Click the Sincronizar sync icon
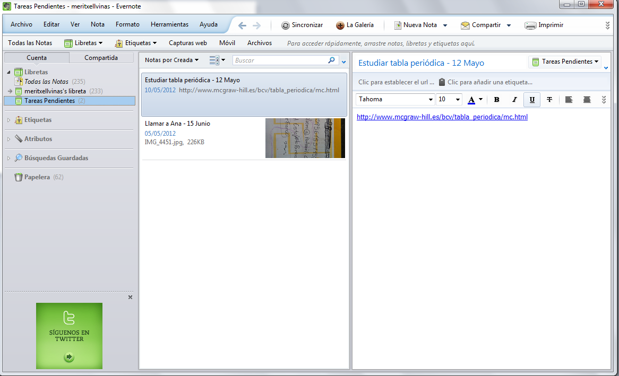 coord(285,25)
